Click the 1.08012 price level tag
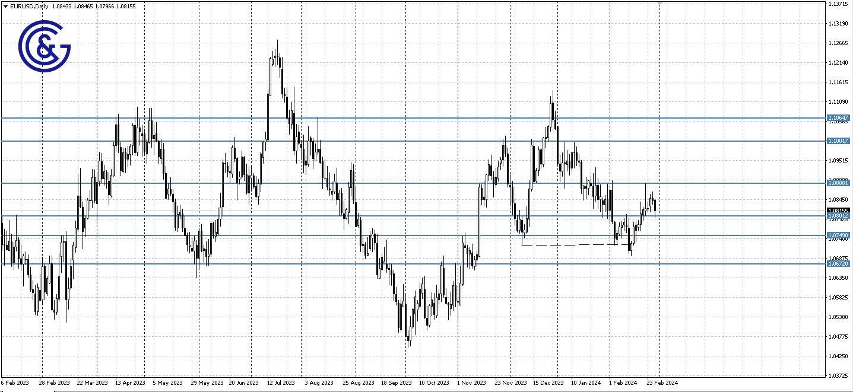 click(x=841, y=216)
